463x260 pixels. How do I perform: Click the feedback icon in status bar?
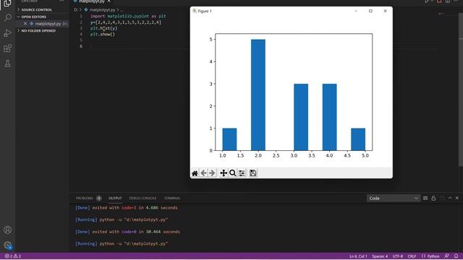pos(446,256)
